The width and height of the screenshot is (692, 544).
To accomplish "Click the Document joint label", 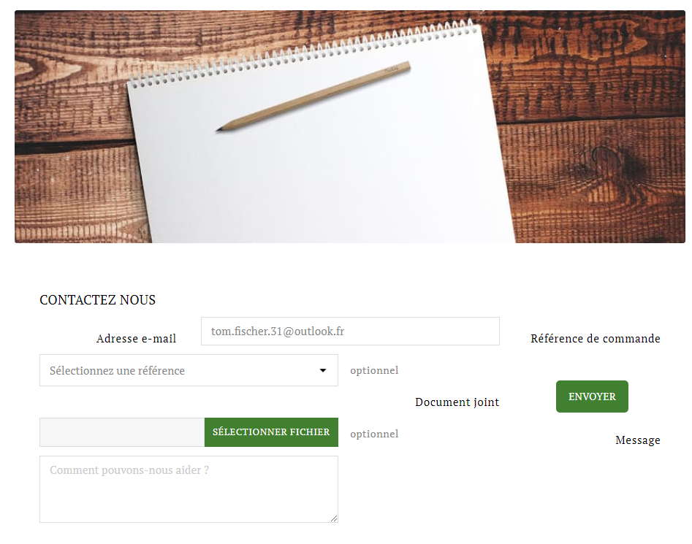I will pos(457,402).
